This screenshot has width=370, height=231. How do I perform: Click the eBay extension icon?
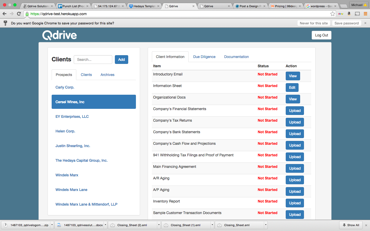pyautogui.click(x=341, y=14)
